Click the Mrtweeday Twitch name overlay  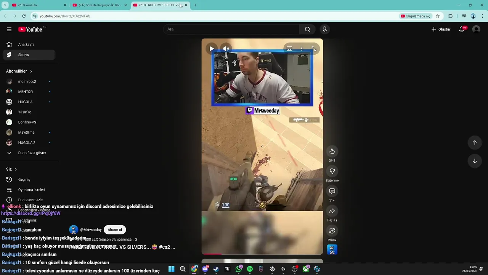[x=263, y=110]
